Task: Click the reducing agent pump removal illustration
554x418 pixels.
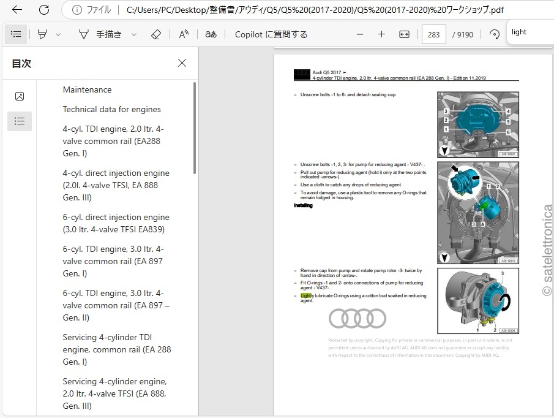Action: pyautogui.click(x=478, y=213)
